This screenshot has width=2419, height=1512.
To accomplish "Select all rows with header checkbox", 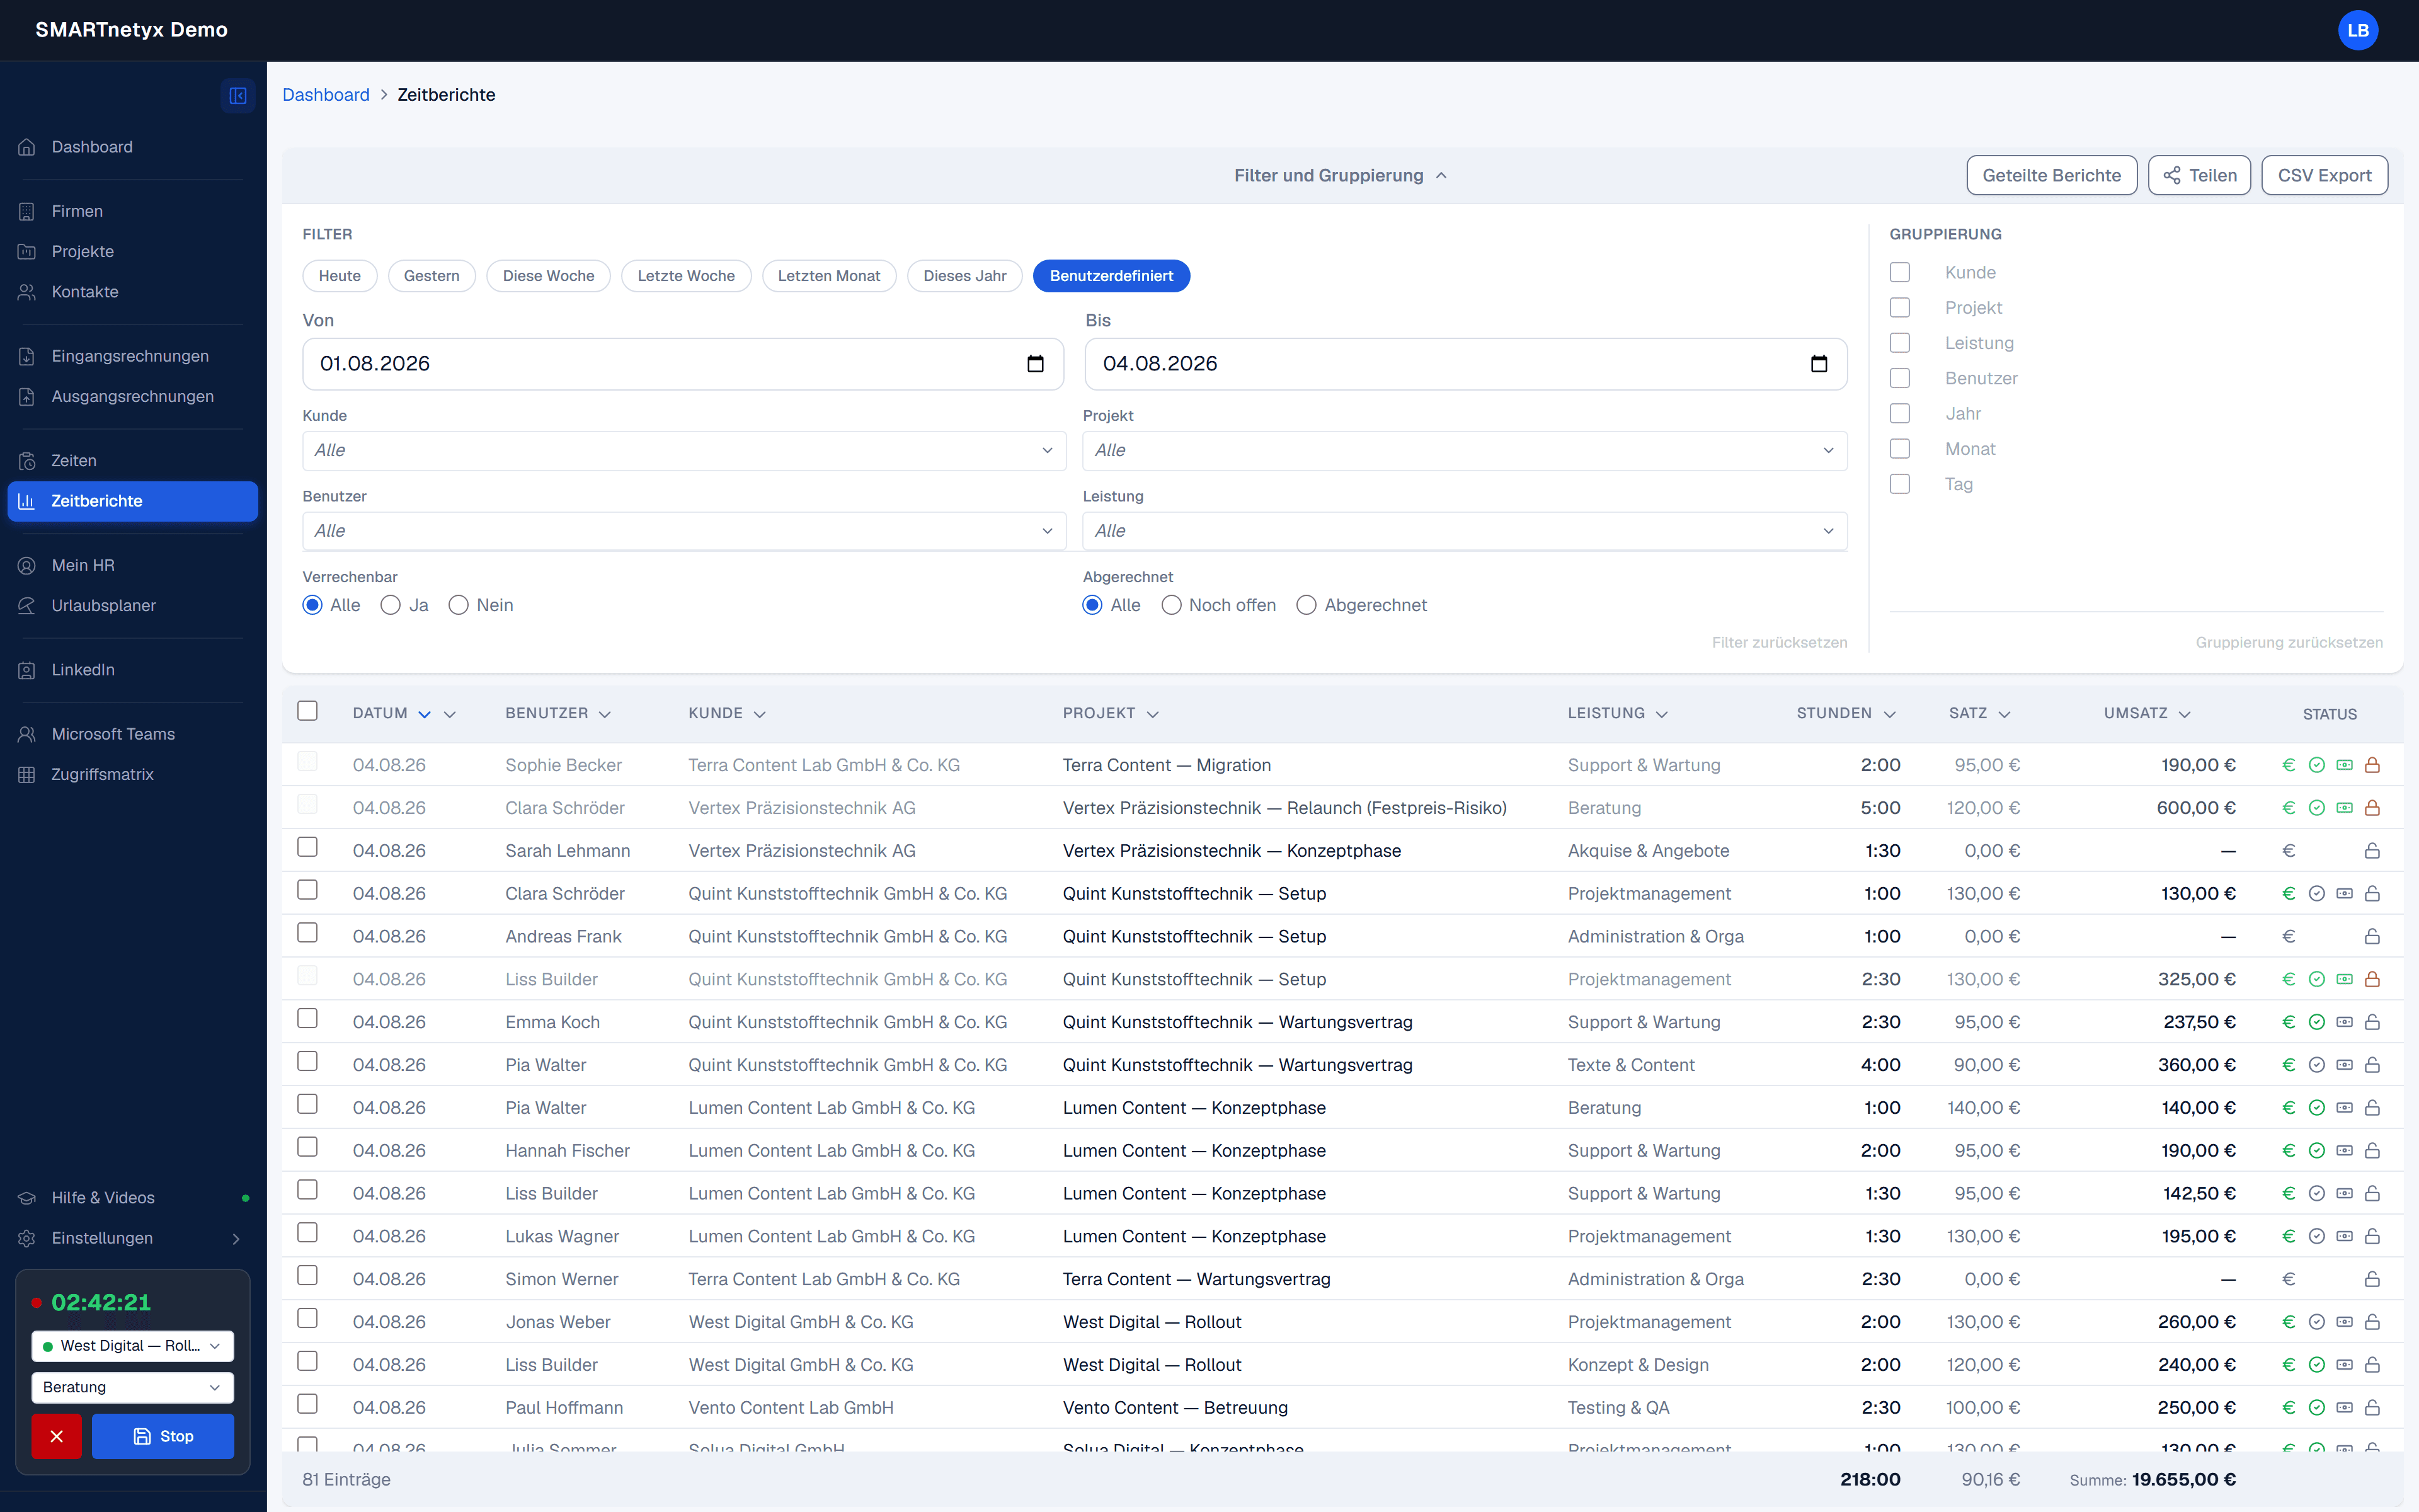I will click(308, 711).
